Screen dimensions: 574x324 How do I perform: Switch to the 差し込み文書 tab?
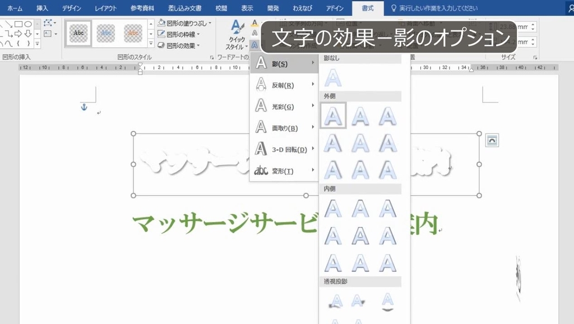tap(184, 8)
